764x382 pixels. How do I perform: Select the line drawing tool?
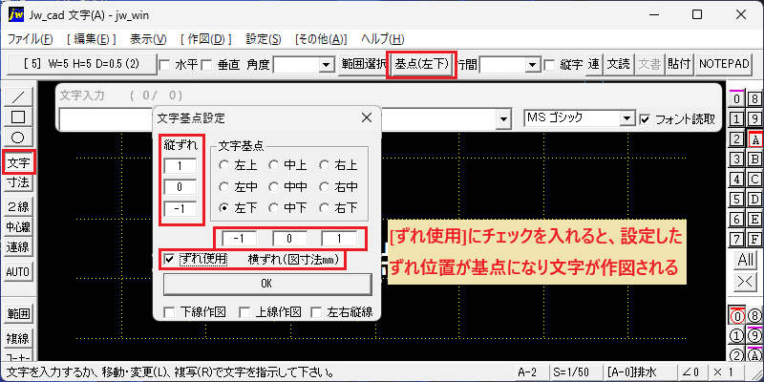18,97
